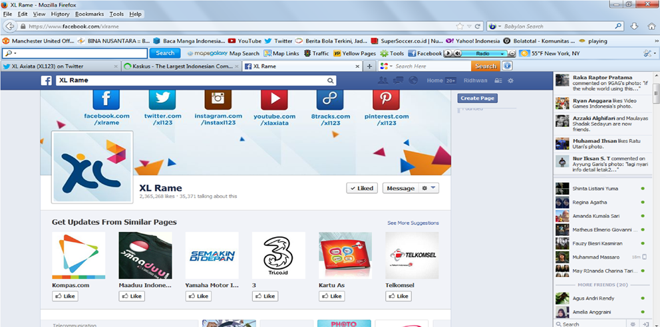Click the 8tracks icon on the cover
Screen dimensions: 660x327
330,99
